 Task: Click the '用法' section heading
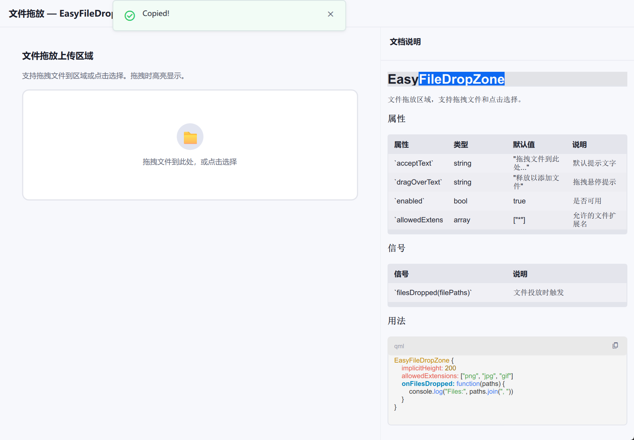point(397,321)
